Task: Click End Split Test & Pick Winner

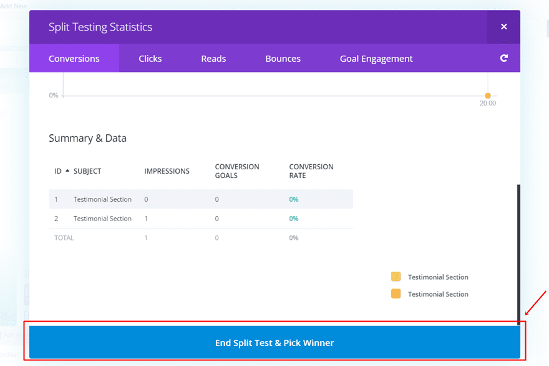Action: click(274, 343)
